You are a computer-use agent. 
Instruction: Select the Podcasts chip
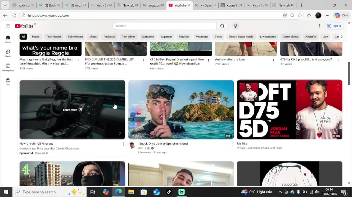(109, 37)
